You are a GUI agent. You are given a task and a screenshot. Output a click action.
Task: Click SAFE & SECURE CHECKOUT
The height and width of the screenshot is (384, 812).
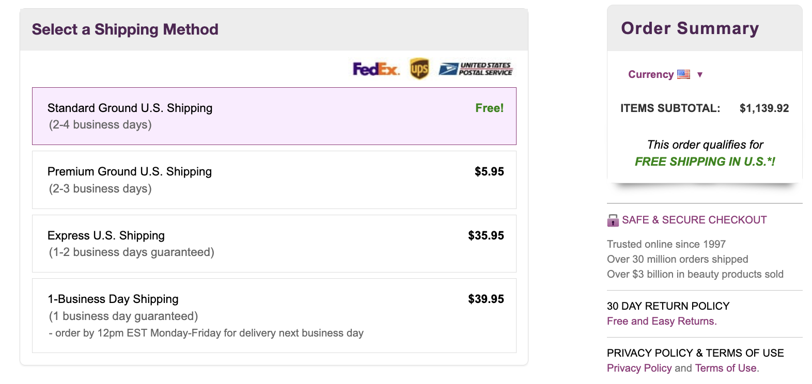click(695, 220)
